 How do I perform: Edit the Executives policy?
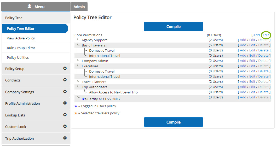252,66
